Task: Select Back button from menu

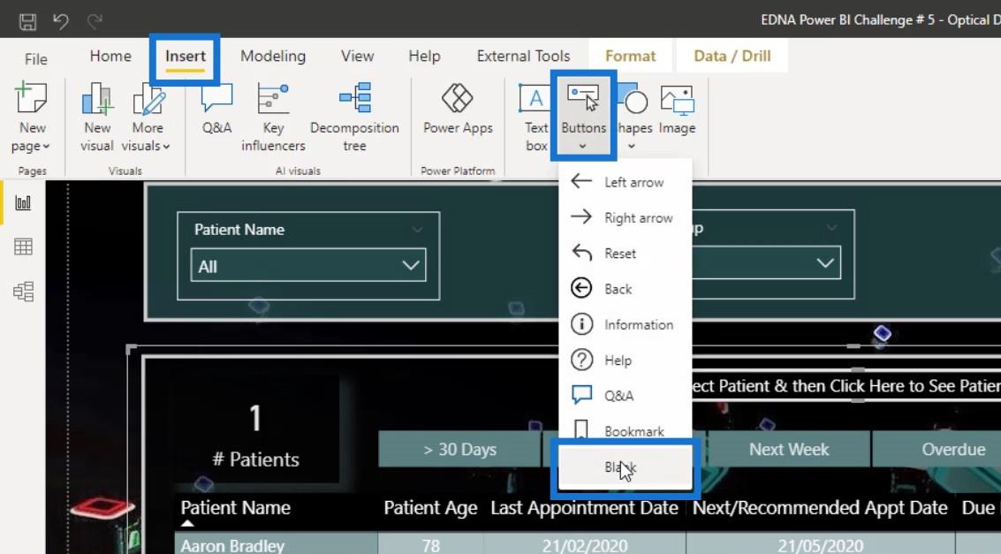Action: [625, 289]
